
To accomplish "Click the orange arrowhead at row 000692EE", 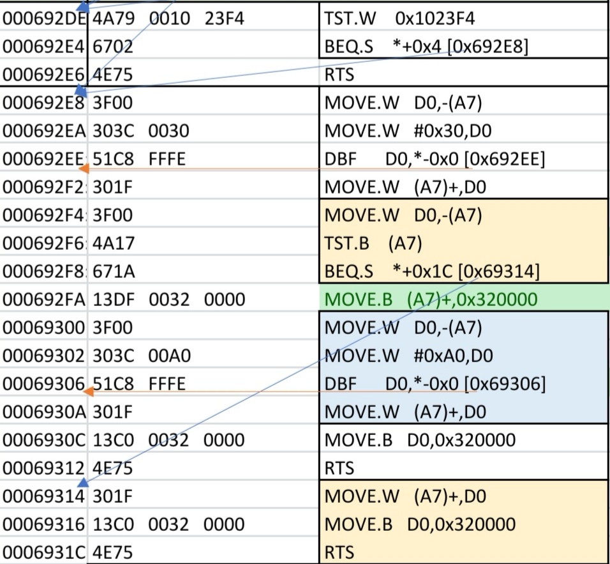I will pos(84,169).
